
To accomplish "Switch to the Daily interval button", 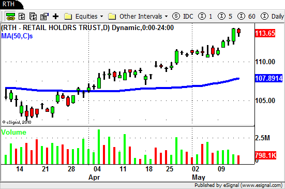I will pyautogui.click(x=272, y=17).
